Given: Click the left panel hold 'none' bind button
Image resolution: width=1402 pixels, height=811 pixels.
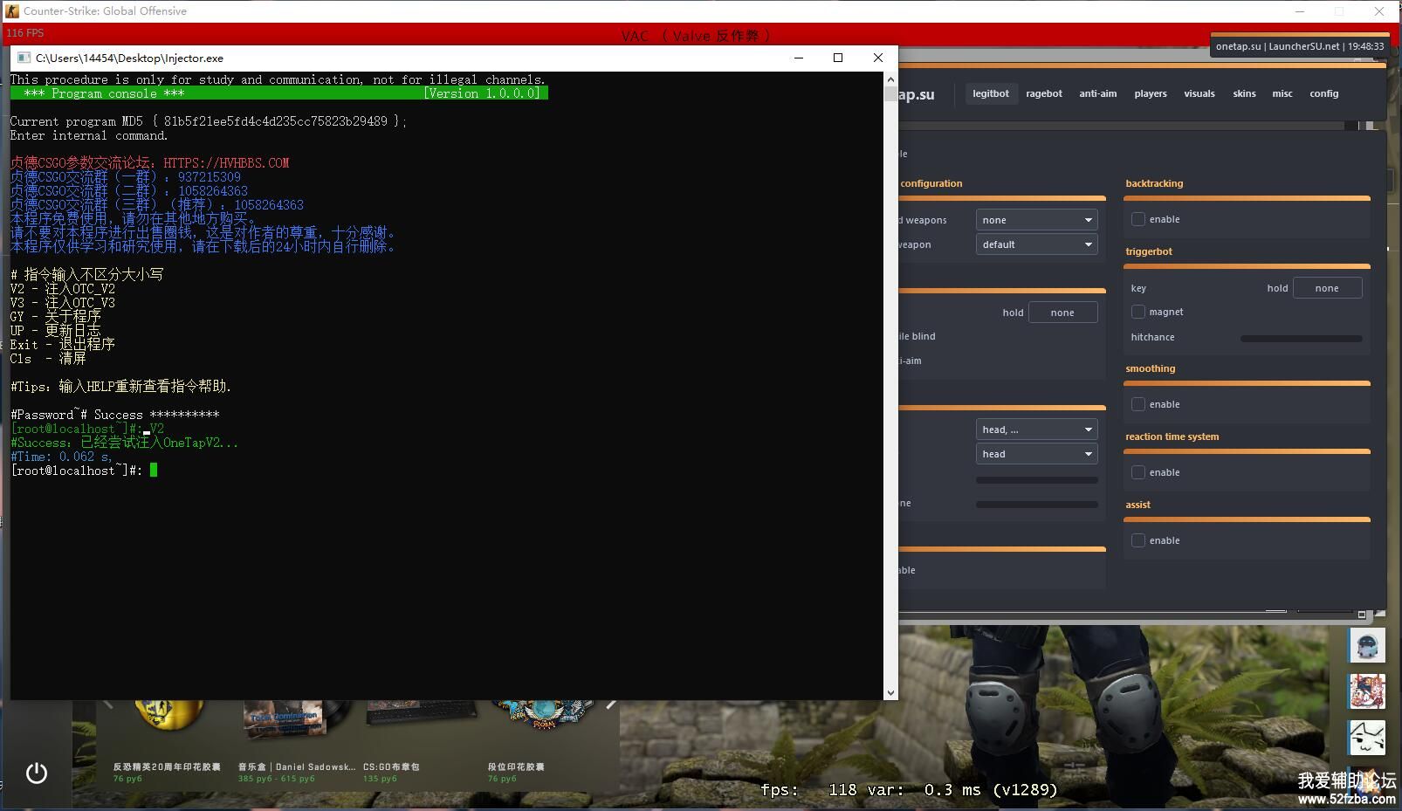Looking at the screenshot, I should [x=1062, y=313].
